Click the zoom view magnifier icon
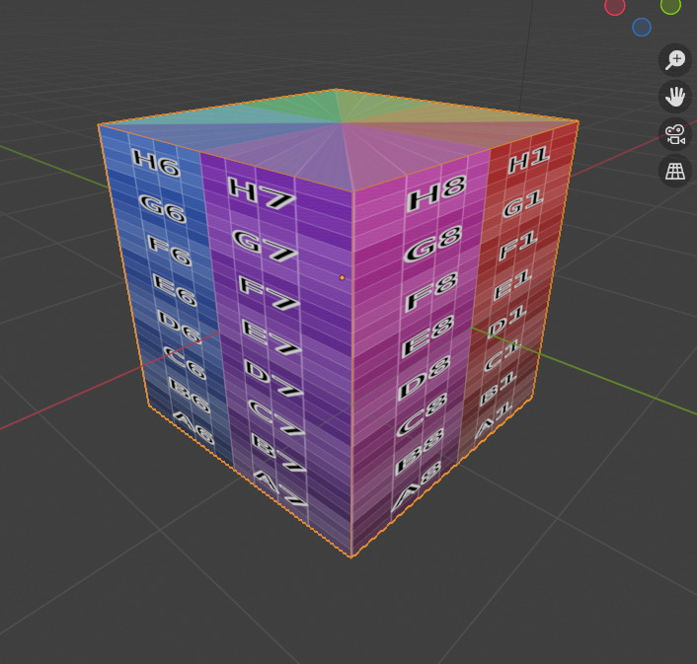Viewport: 697px width, 664px height. click(x=674, y=59)
